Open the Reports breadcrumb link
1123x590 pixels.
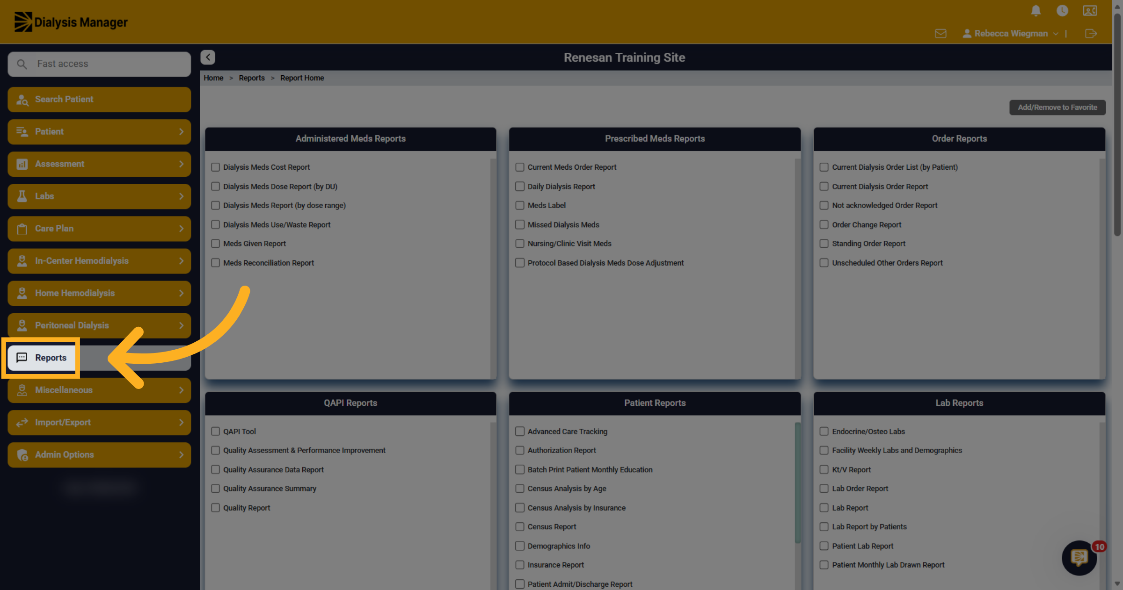[x=252, y=78]
